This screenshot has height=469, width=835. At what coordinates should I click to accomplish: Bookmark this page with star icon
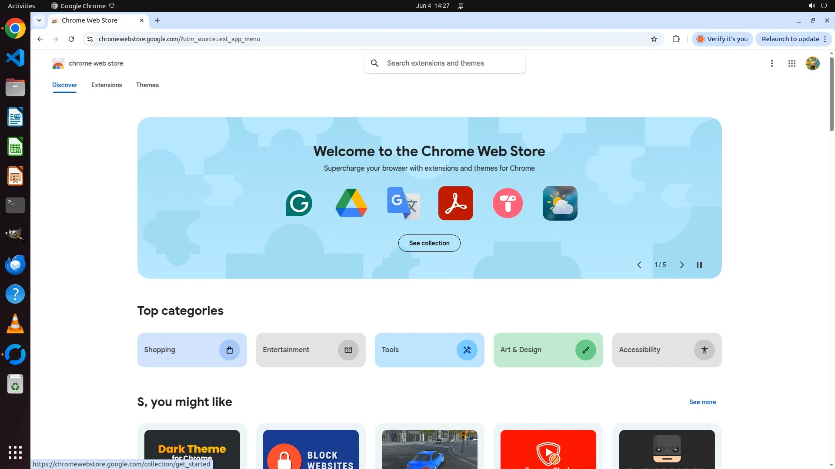[654, 39]
